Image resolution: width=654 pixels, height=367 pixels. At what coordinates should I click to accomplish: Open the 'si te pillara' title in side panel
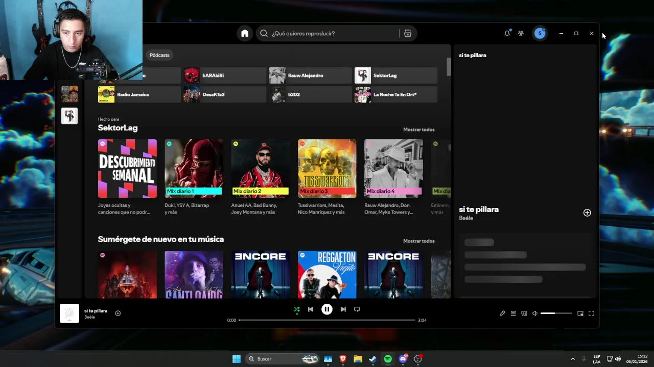(x=479, y=209)
